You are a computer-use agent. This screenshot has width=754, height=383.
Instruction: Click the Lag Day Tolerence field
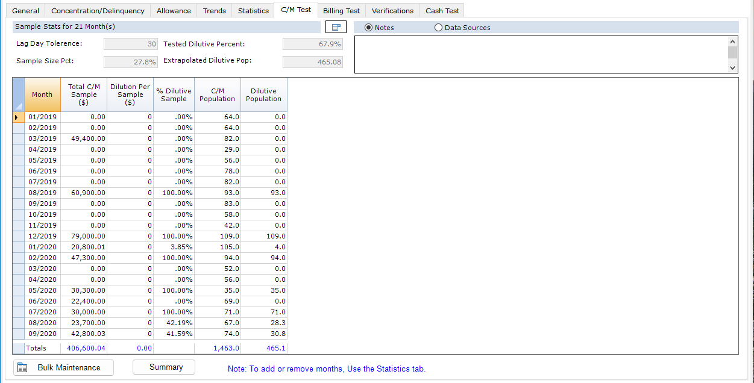point(131,44)
